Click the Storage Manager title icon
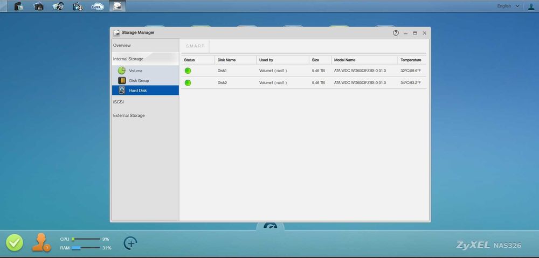 (x=116, y=33)
